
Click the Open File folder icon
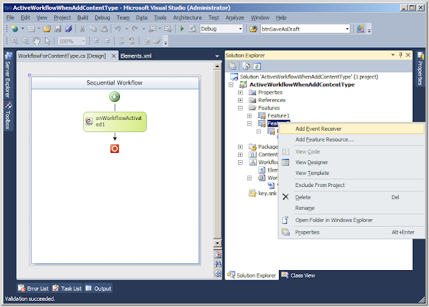click(47, 29)
